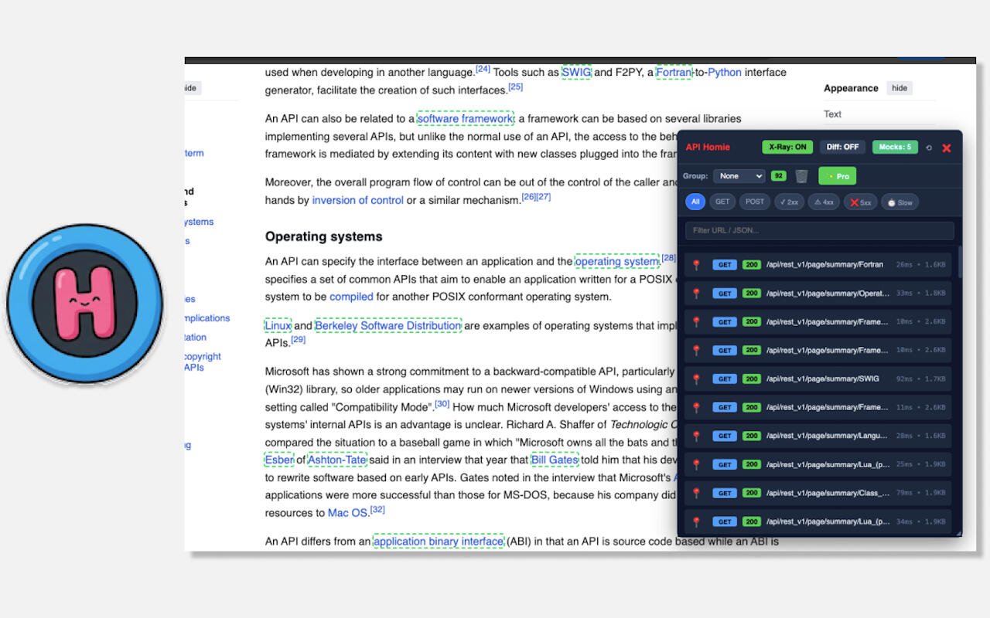
Task: Toggle the Mocks: 5 button
Action: coord(895,147)
